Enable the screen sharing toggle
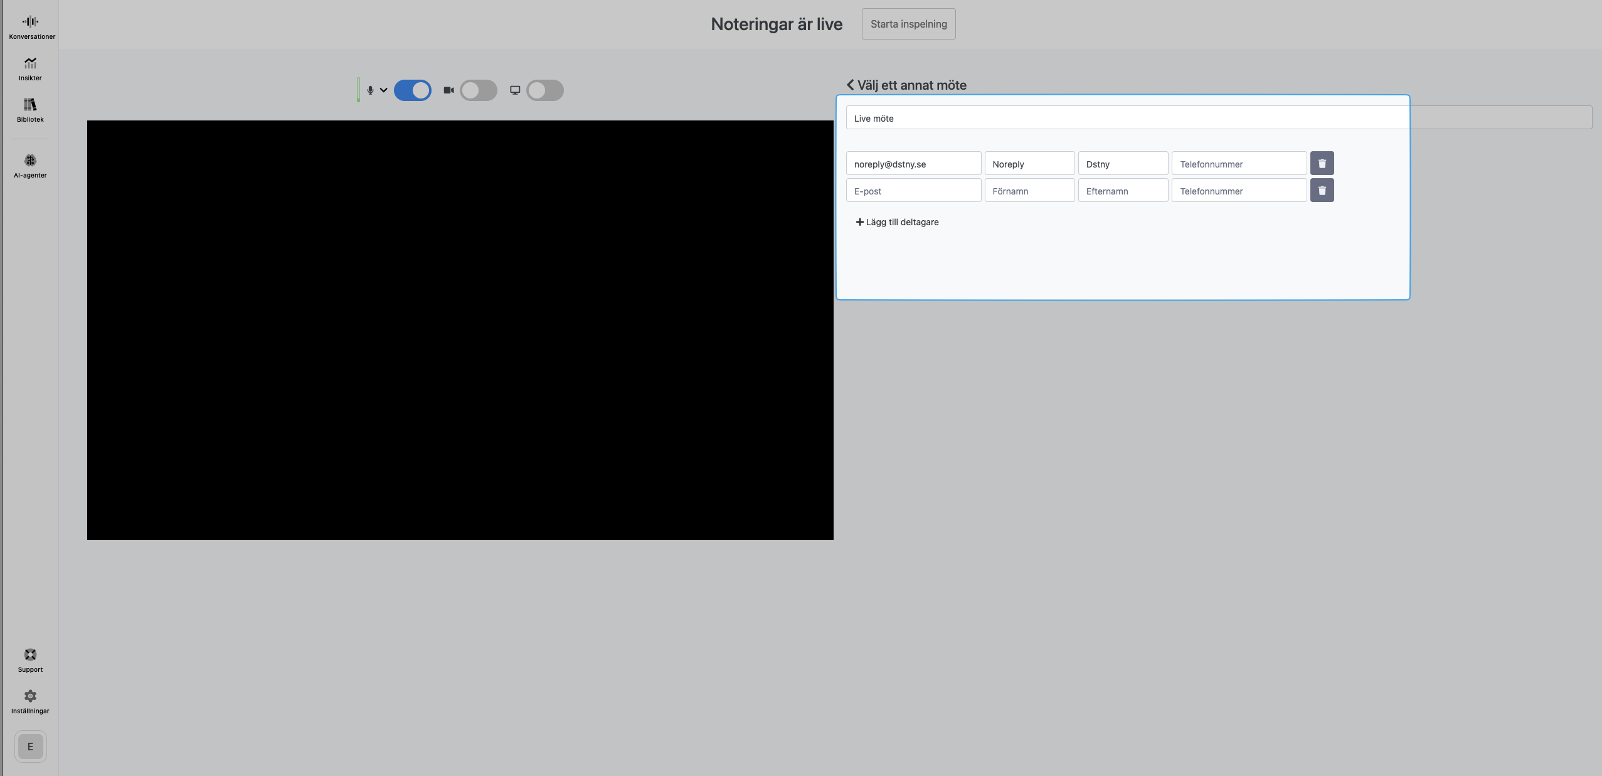 click(x=544, y=90)
